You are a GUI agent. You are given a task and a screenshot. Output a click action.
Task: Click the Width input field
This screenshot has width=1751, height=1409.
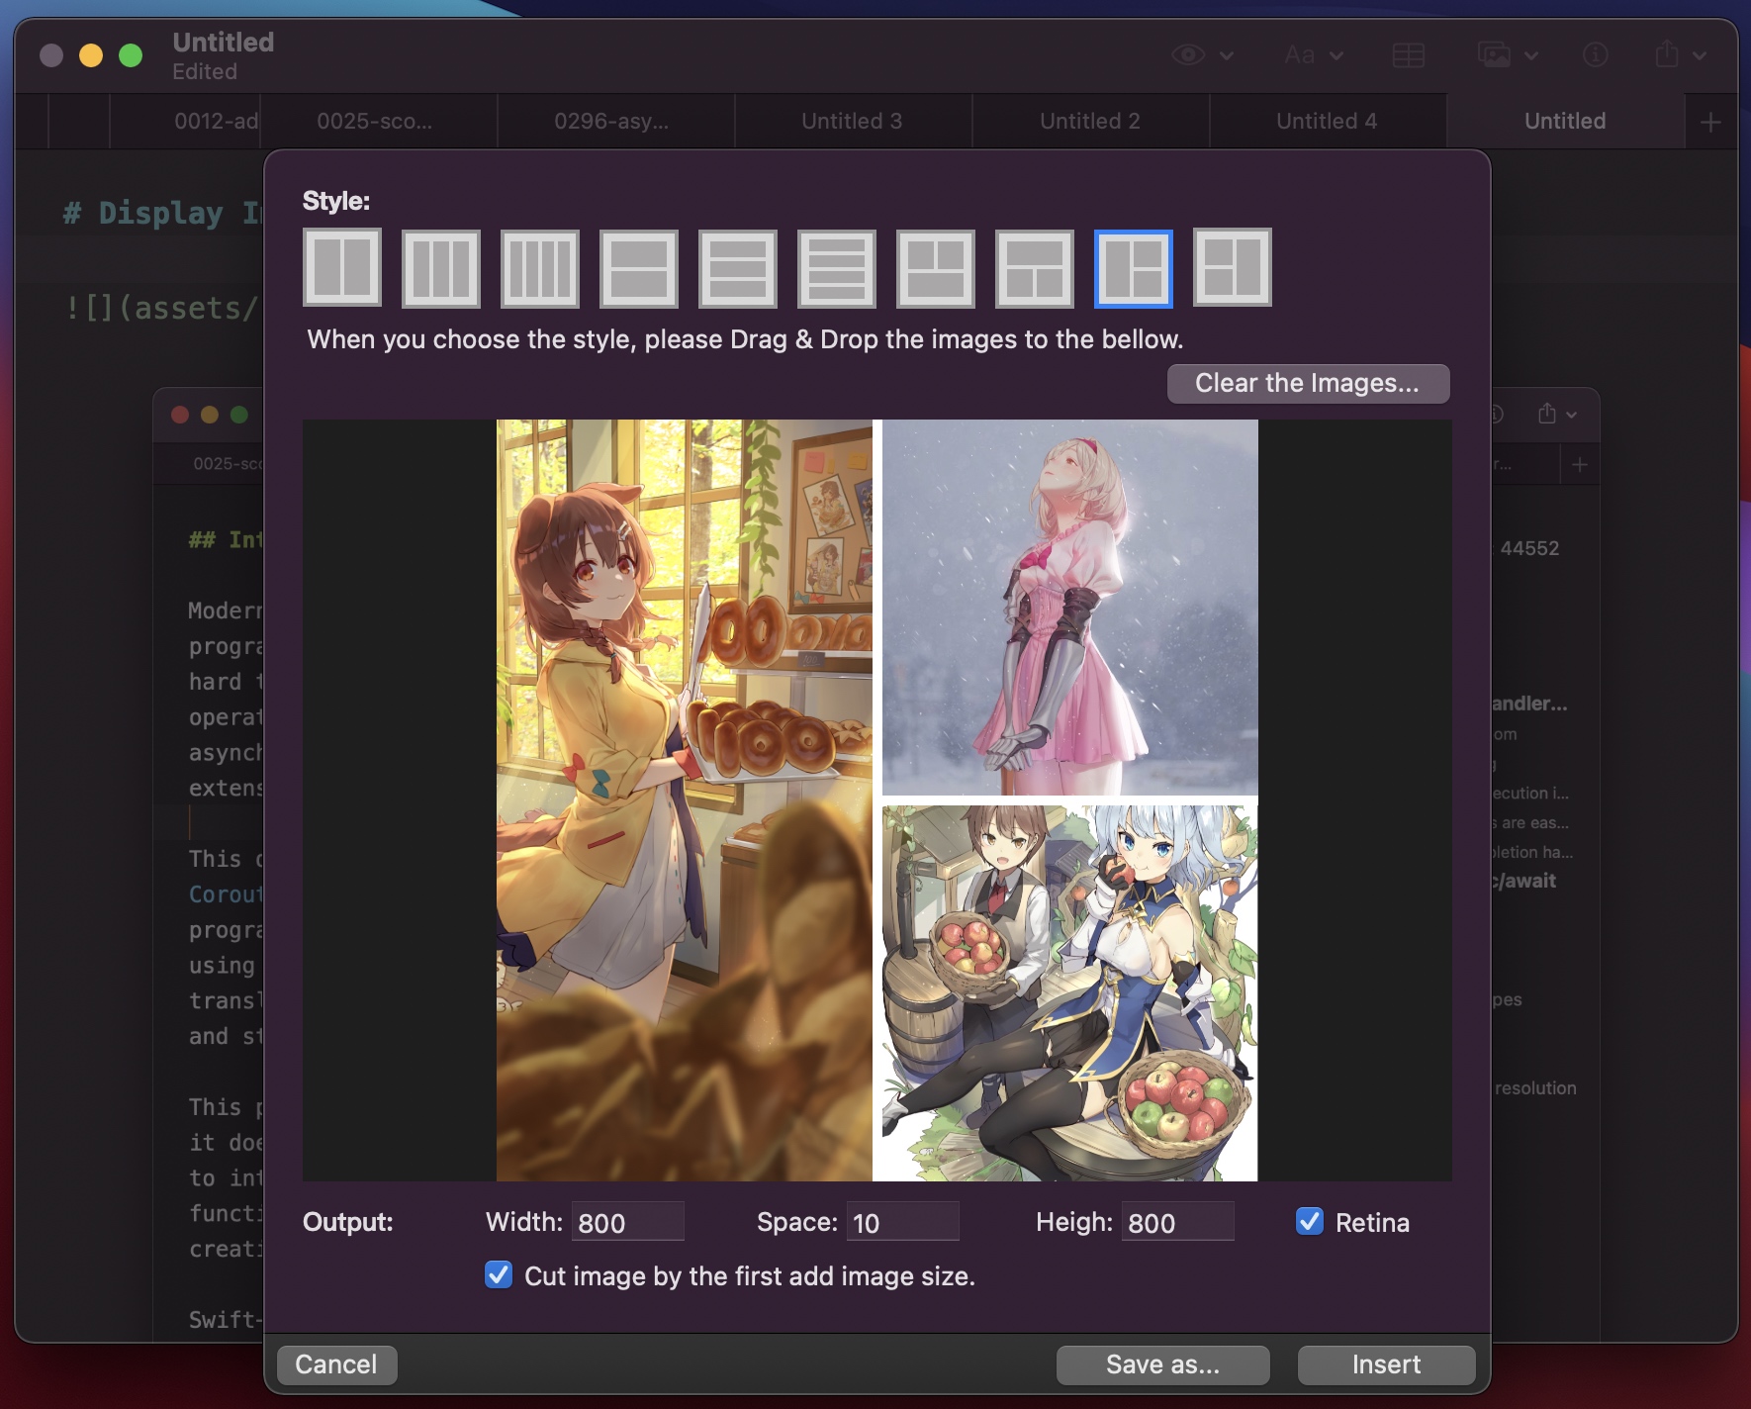coord(628,1222)
